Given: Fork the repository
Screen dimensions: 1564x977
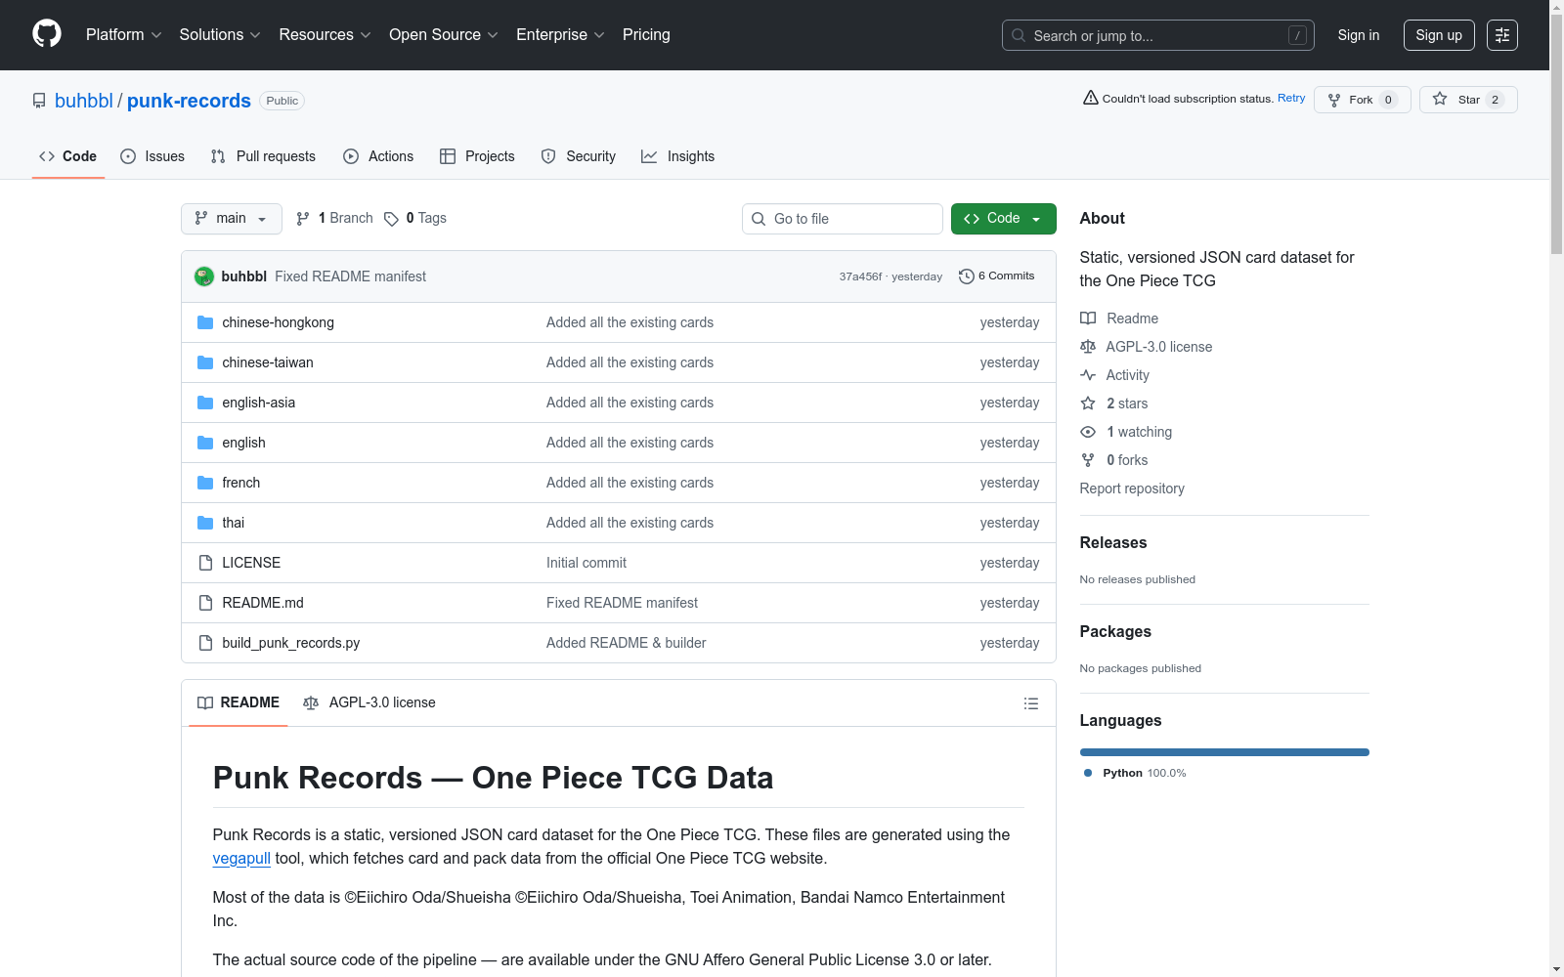Looking at the screenshot, I should click(x=1362, y=100).
